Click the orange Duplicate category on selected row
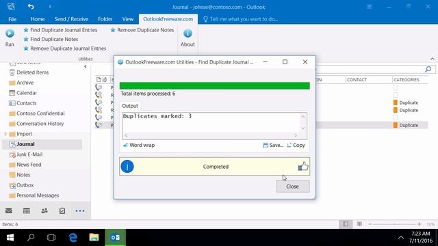This screenshot has height=246, width=438. tap(406, 125)
